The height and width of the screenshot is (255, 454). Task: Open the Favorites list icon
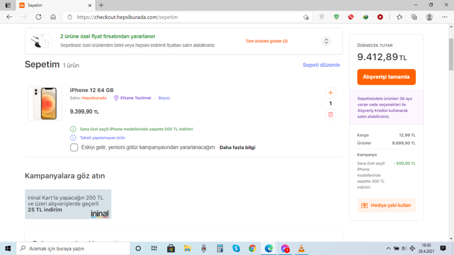pyautogui.click(x=400, y=17)
